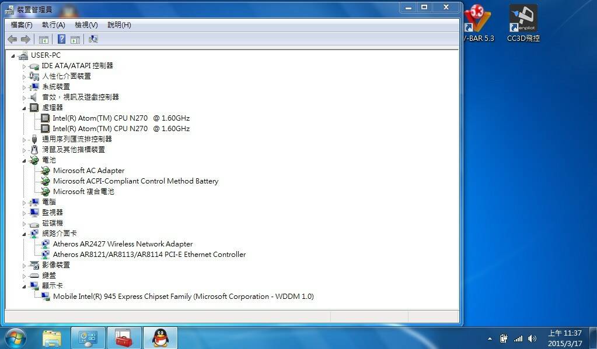Collapse the 顯示卡 node
The height and width of the screenshot is (349, 597).
click(24, 286)
